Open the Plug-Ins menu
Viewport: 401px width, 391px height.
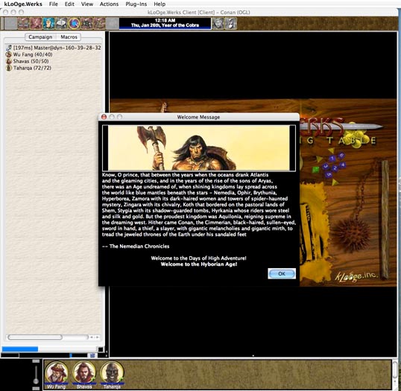click(136, 4)
